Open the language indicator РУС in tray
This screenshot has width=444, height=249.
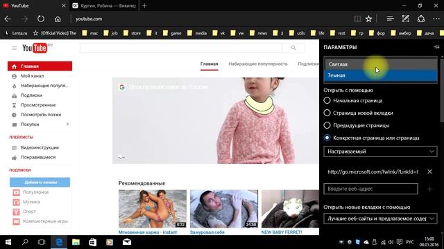pyautogui.click(x=410, y=242)
